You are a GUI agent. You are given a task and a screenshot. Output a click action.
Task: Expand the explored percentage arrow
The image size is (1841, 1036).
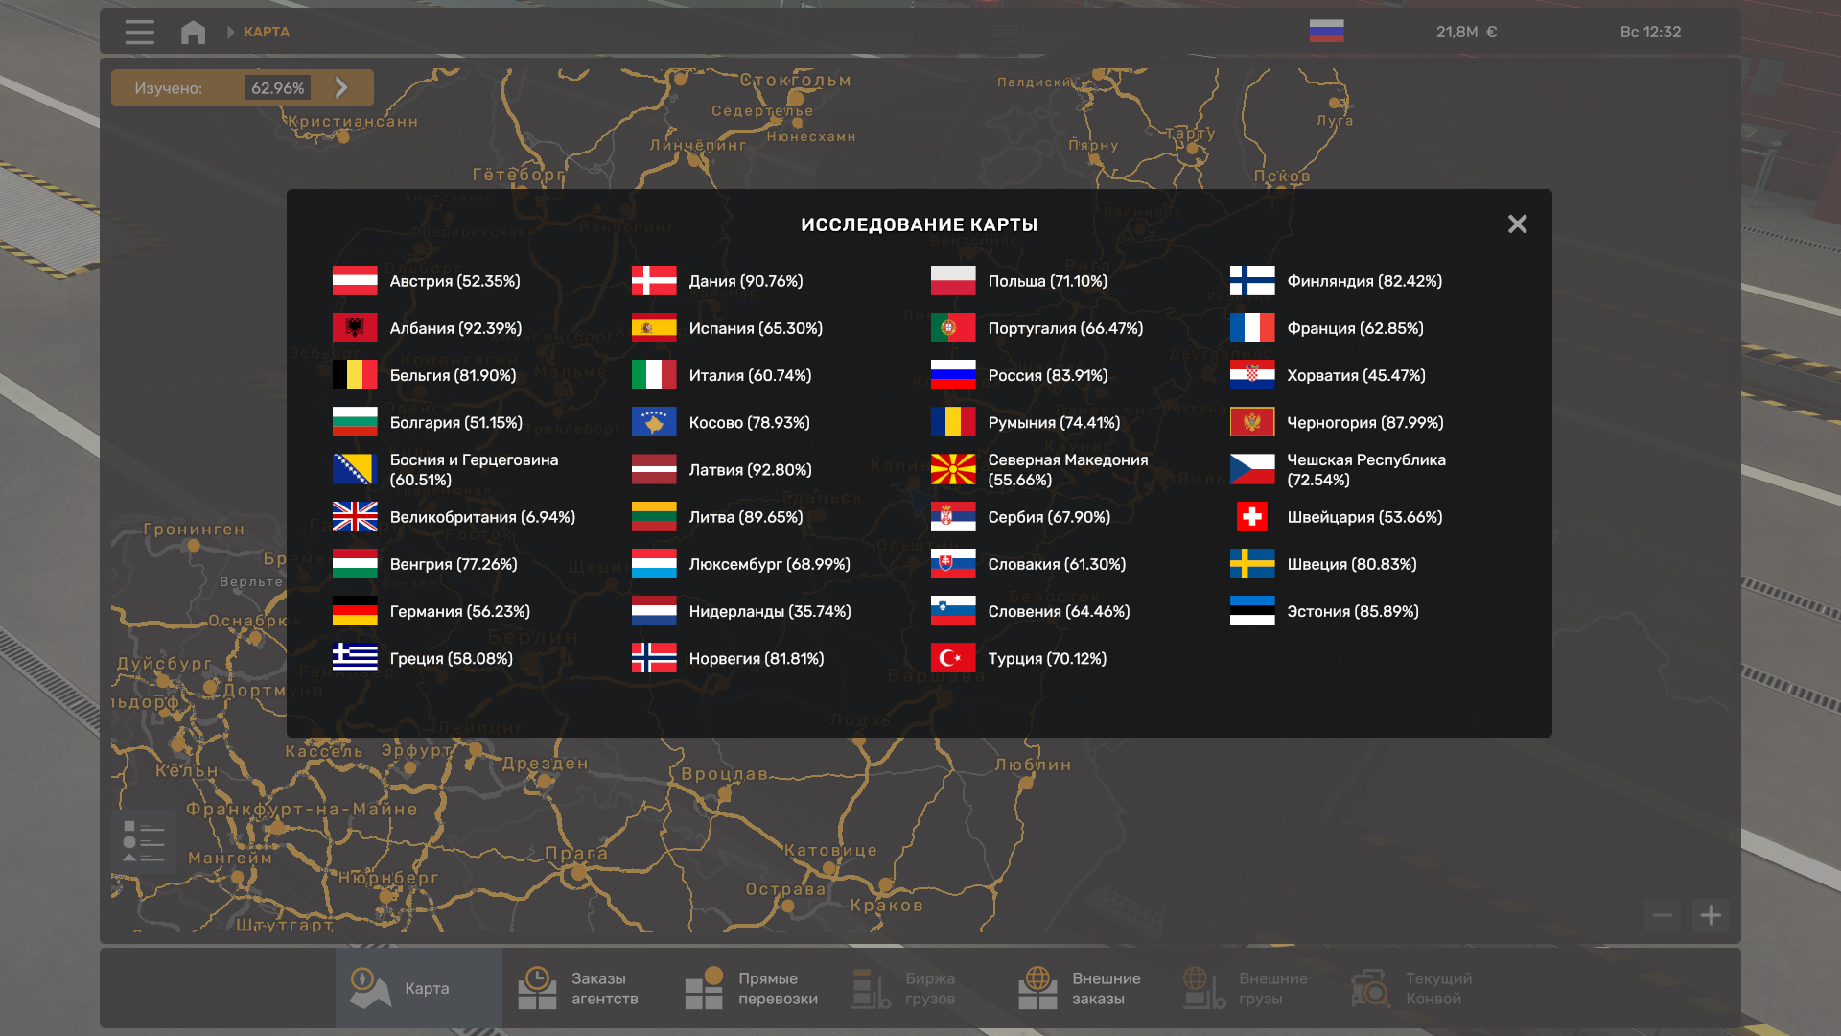(341, 87)
